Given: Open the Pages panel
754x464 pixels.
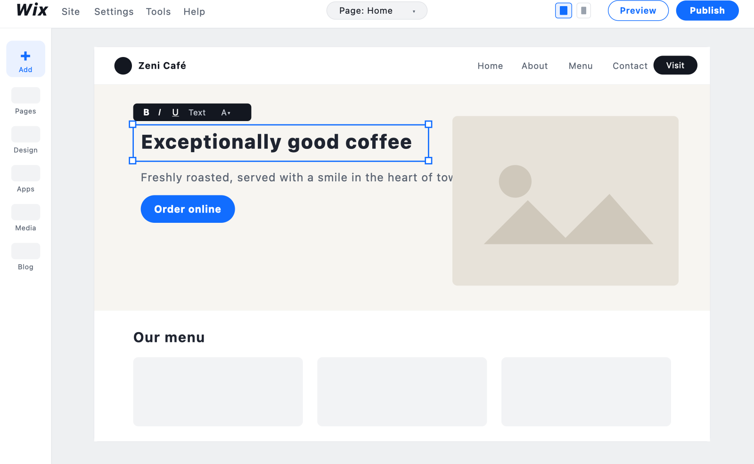Looking at the screenshot, I should pos(25,101).
